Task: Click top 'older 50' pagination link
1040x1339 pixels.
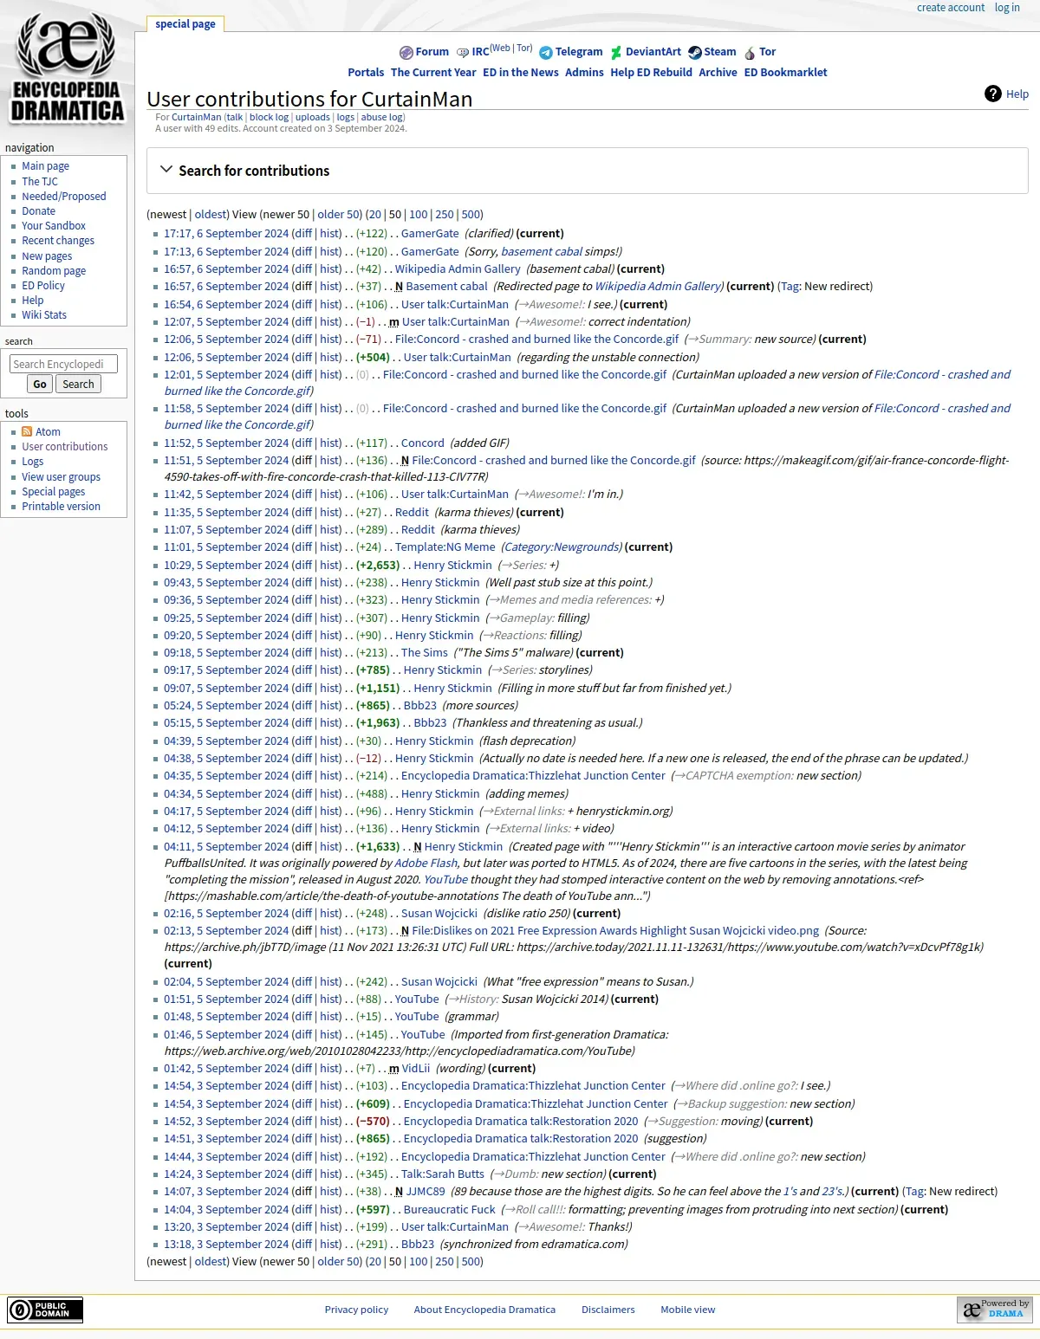Action: tap(338, 215)
